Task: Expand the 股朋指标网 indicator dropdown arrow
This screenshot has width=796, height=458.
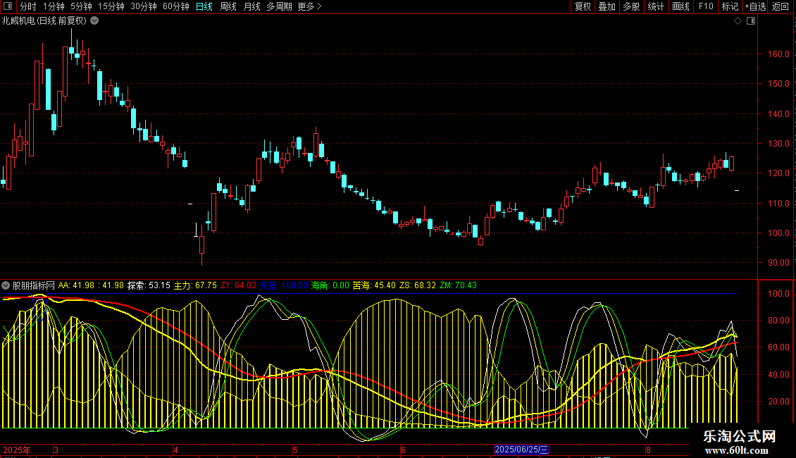Action: (x=6, y=285)
